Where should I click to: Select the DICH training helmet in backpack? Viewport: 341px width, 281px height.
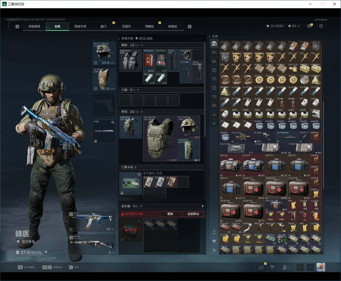[189, 127]
